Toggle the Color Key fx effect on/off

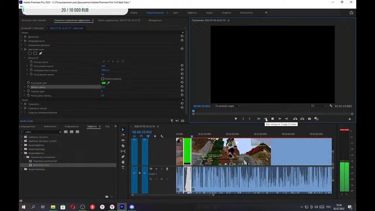[x=25, y=49]
